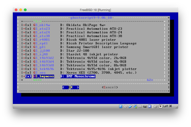Toggle the GS_sj48 checkbox

click(28, 54)
